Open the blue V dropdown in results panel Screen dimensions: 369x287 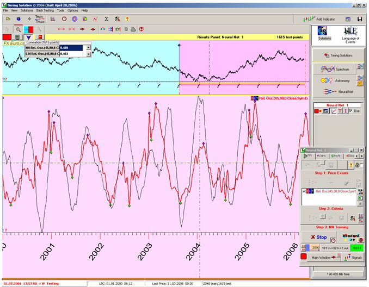coord(28,37)
